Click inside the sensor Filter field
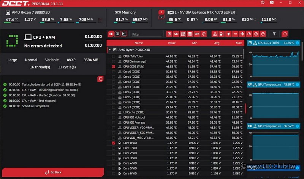304x179 pixels. [146, 34]
